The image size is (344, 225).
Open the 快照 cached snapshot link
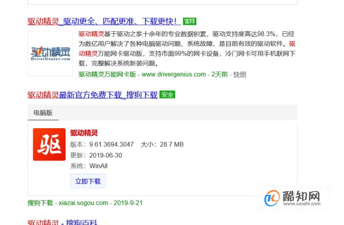point(240,75)
